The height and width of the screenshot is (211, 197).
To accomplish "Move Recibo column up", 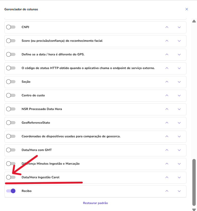I will click(167, 191).
